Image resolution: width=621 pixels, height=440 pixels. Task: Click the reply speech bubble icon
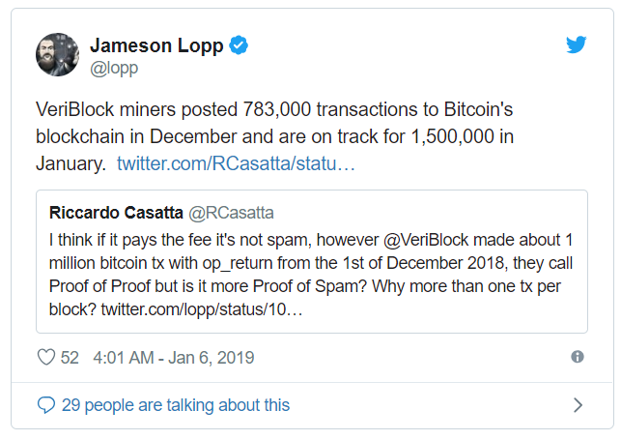pos(45,405)
